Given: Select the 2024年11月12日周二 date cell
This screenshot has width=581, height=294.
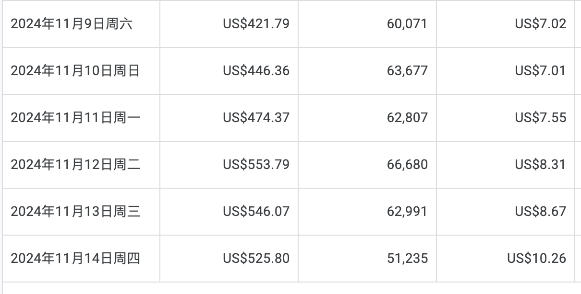Looking at the screenshot, I should point(81,165).
